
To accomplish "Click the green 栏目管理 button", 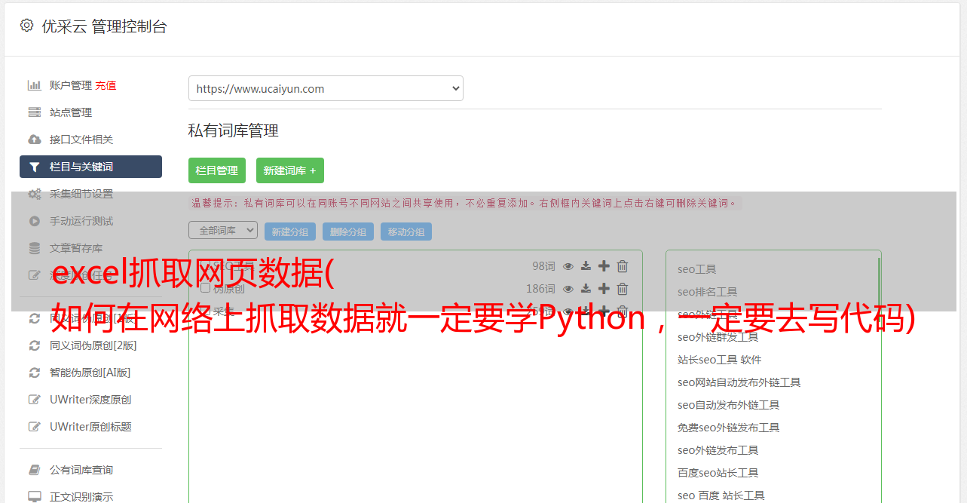I will (x=216, y=170).
